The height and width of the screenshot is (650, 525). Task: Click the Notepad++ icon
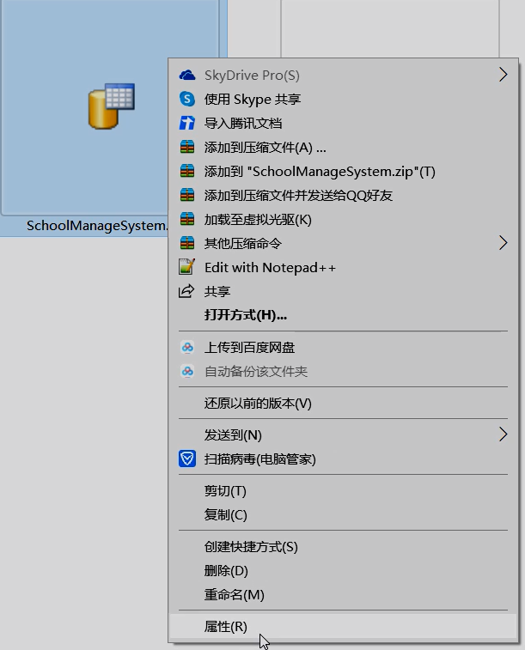coord(186,267)
